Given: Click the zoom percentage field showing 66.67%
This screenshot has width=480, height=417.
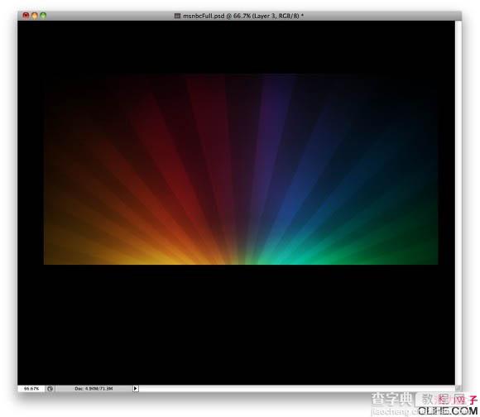Looking at the screenshot, I should [x=31, y=389].
